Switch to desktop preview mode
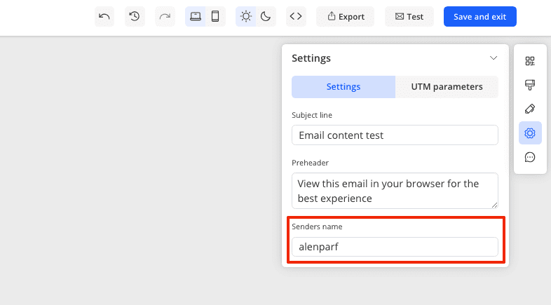Viewport: 551px width, 305px height. click(x=196, y=17)
